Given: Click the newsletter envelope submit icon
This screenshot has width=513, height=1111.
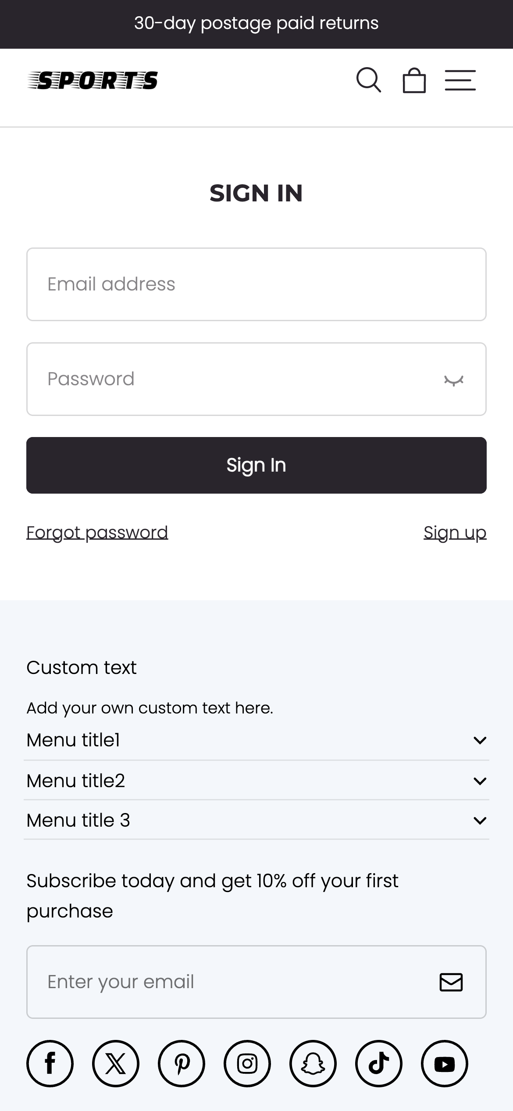Looking at the screenshot, I should click(451, 982).
